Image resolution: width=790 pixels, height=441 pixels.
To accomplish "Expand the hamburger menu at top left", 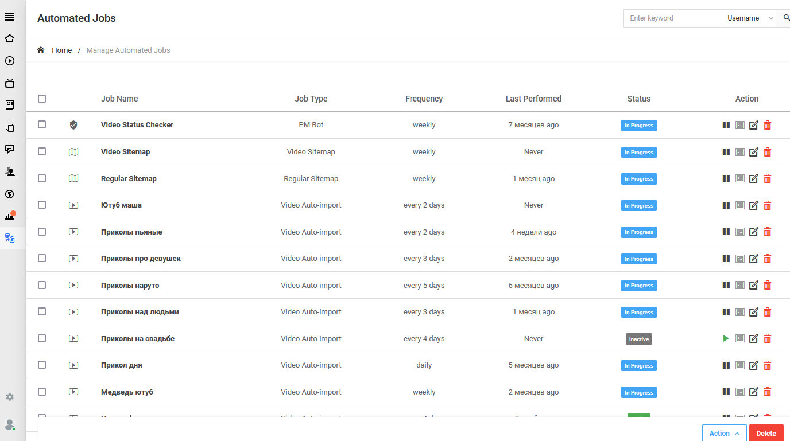I will pos(10,17).
